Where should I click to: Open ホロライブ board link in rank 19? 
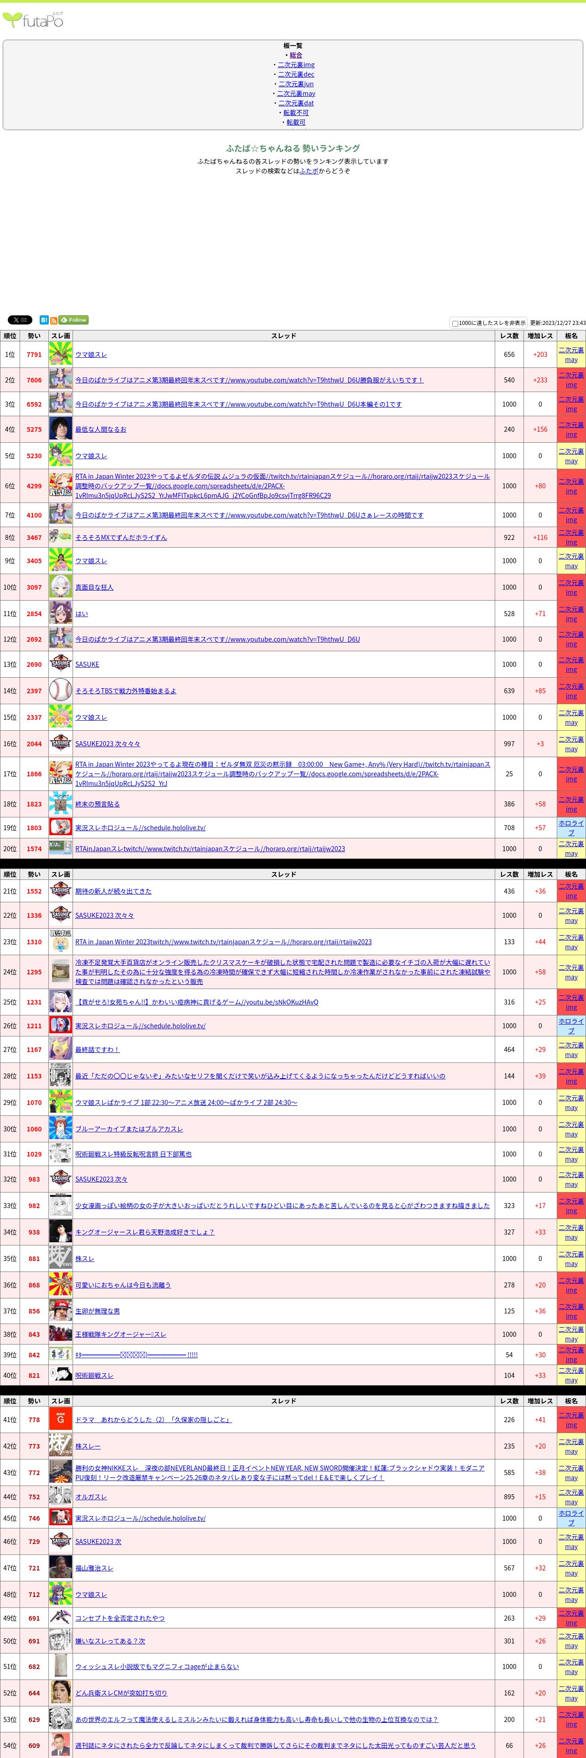(x=571, y=828)
